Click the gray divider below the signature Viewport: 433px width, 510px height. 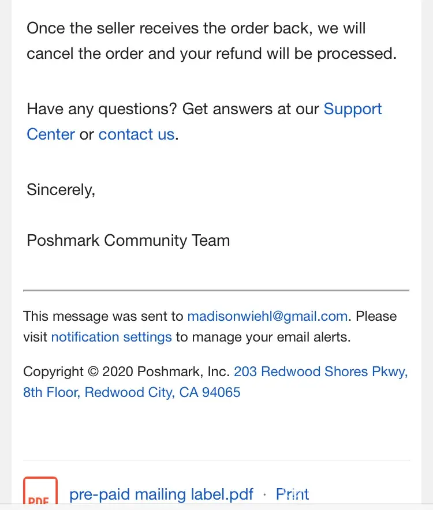click(216, 290)
